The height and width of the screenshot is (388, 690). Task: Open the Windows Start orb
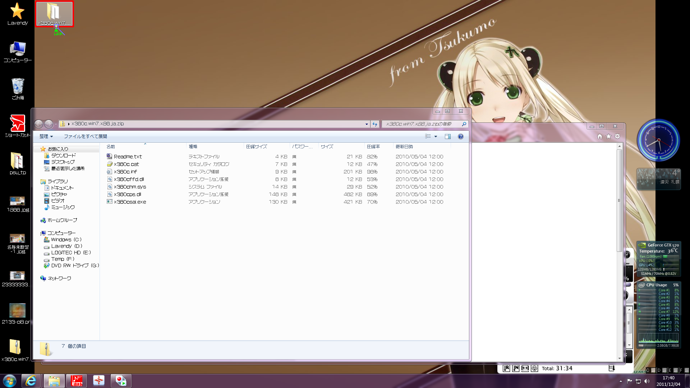(9, 381)
